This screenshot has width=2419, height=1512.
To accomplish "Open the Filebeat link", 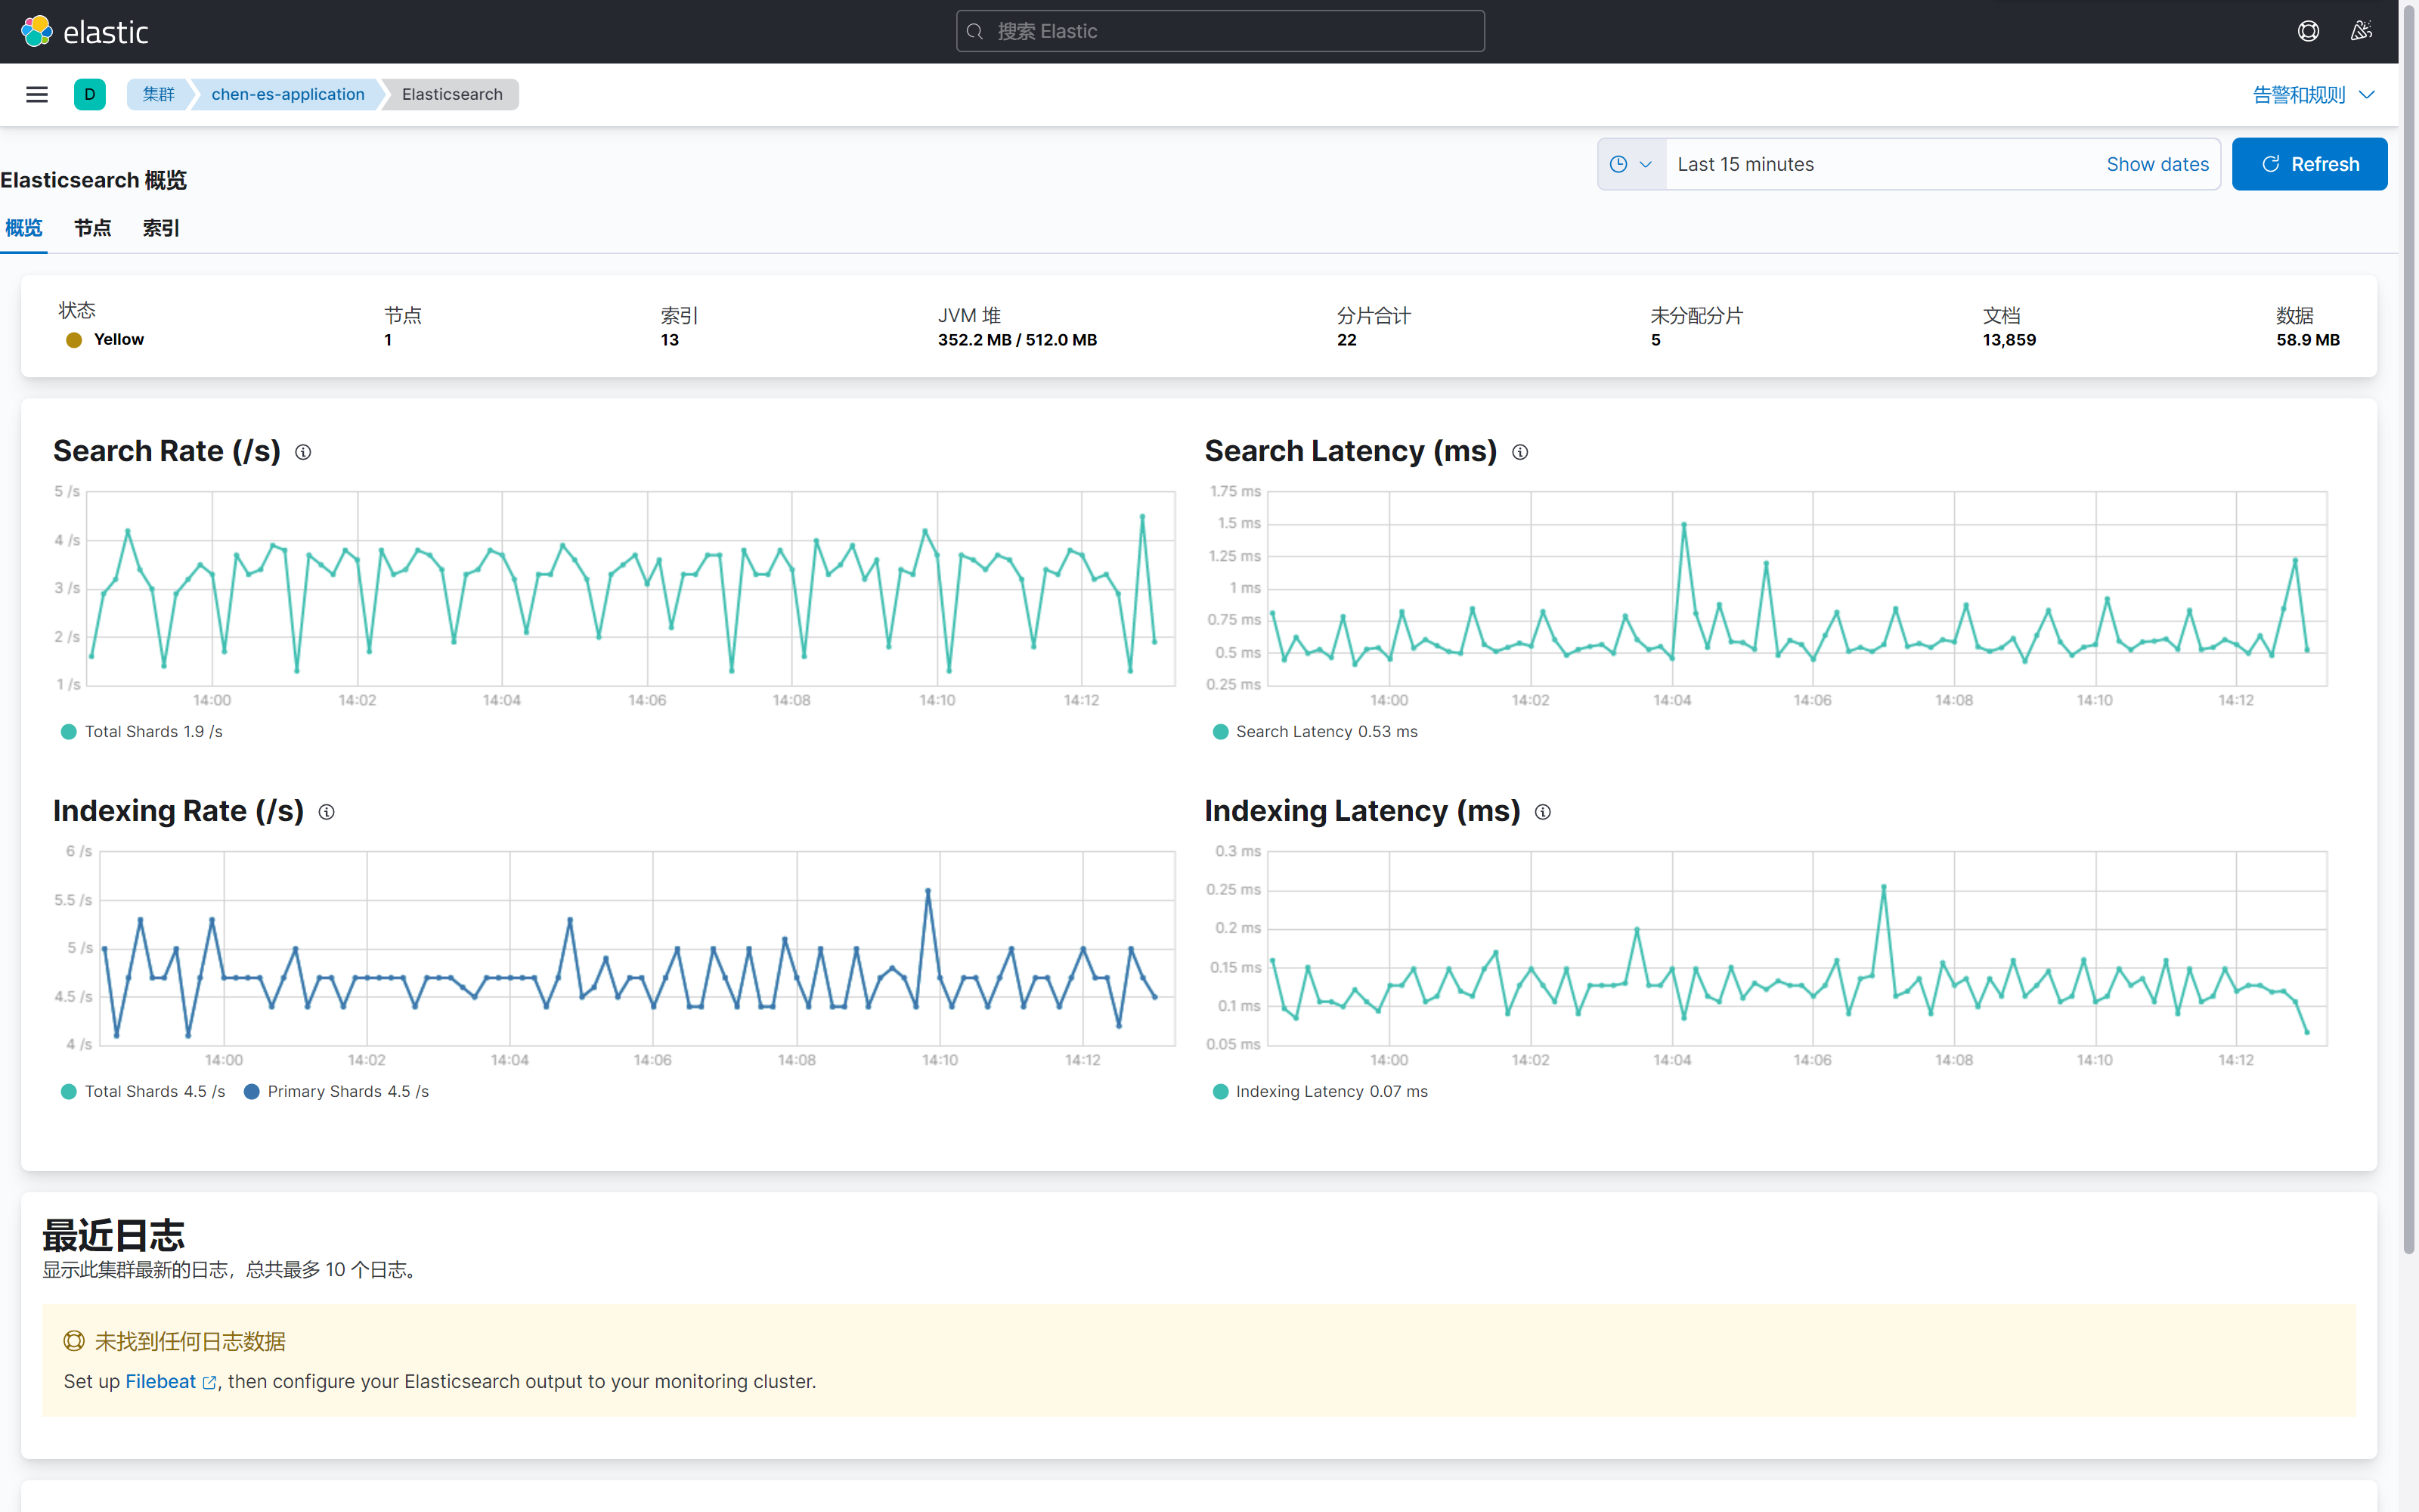I will point(161,1381).
